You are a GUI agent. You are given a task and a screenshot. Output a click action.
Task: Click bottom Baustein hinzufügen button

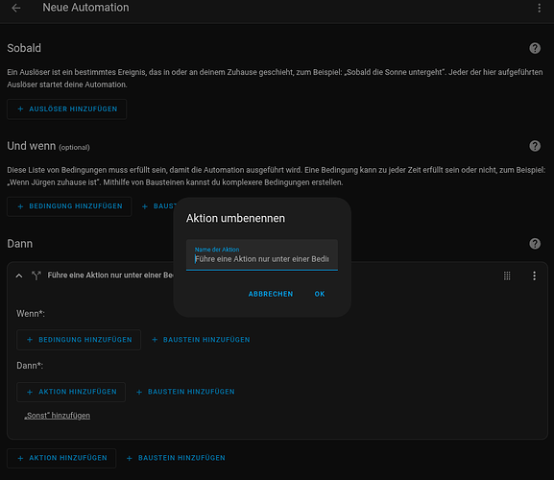[176, 458]
